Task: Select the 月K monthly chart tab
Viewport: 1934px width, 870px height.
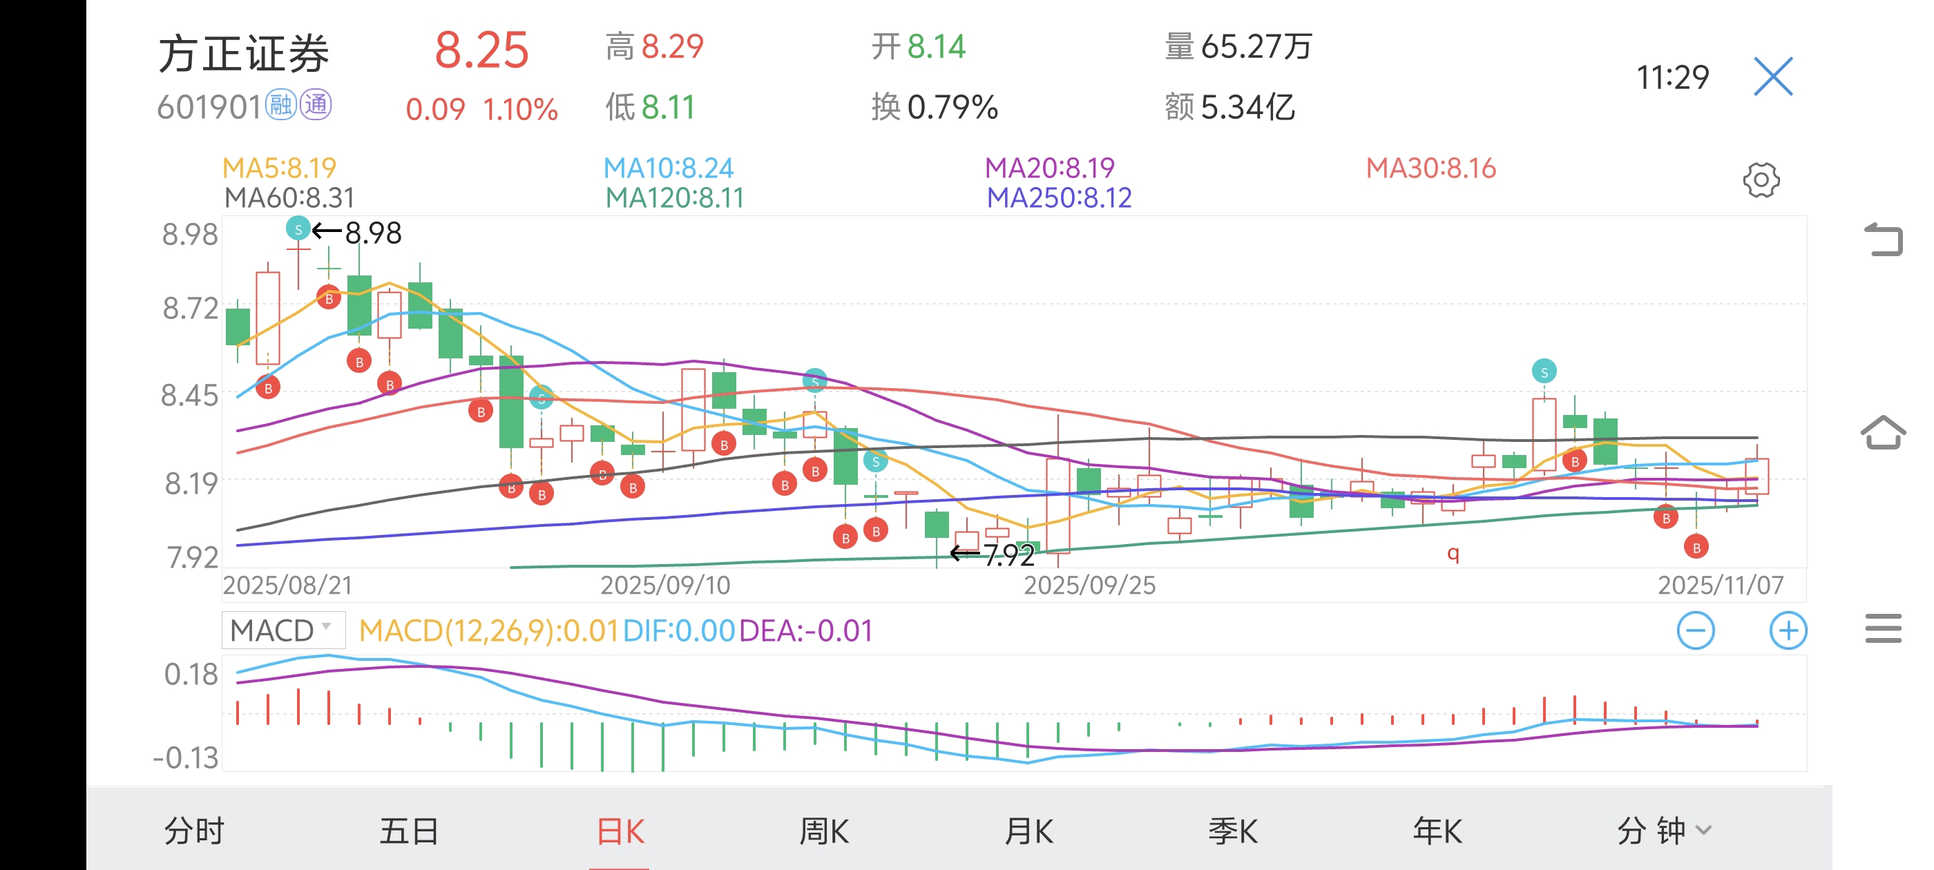Action: pos(1028,831)
